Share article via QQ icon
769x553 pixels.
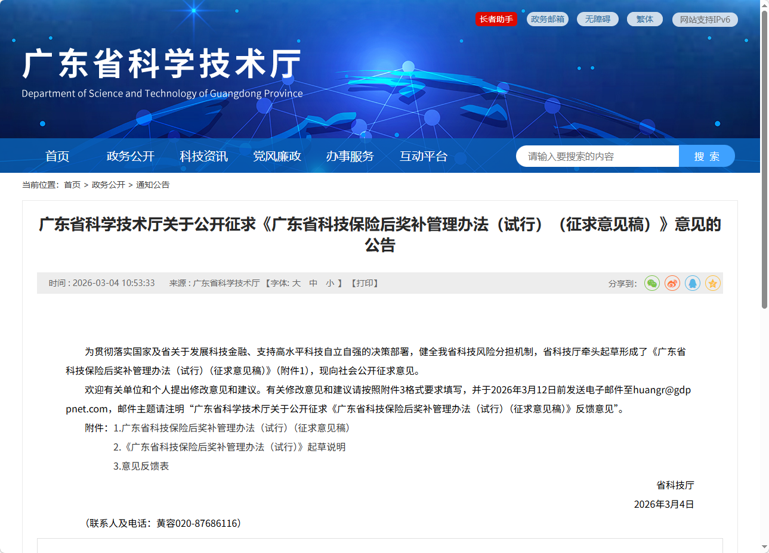693,284
